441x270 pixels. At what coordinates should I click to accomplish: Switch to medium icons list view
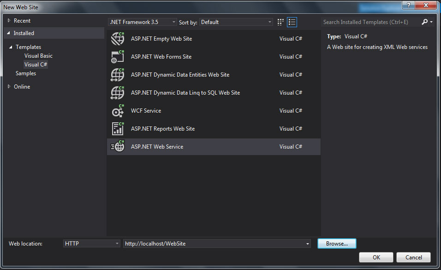[292, 22]
